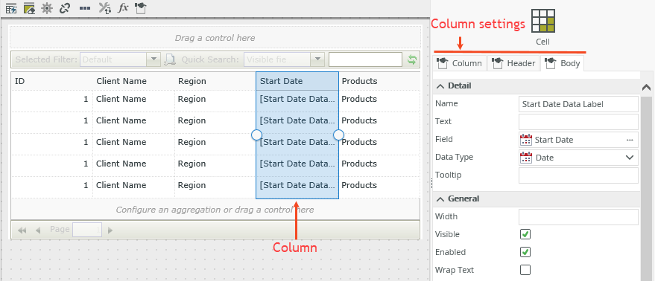Image resolution: width=655 pixels, height=281 pixels.
Task: Click the three-dots ellipsis toolbar icon
Action: click(85, 8)
